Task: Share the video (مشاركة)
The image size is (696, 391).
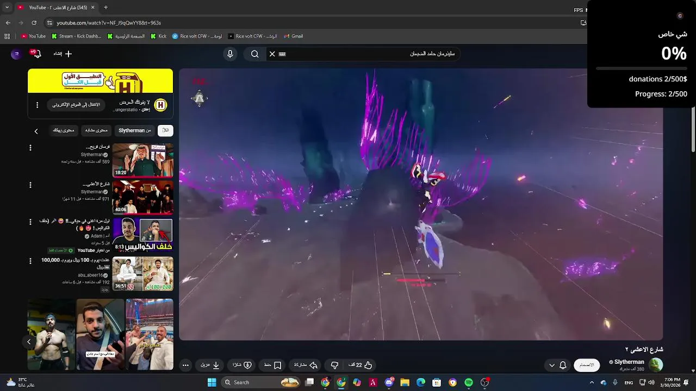Action: pyautogui.click(x=306, y=365)
